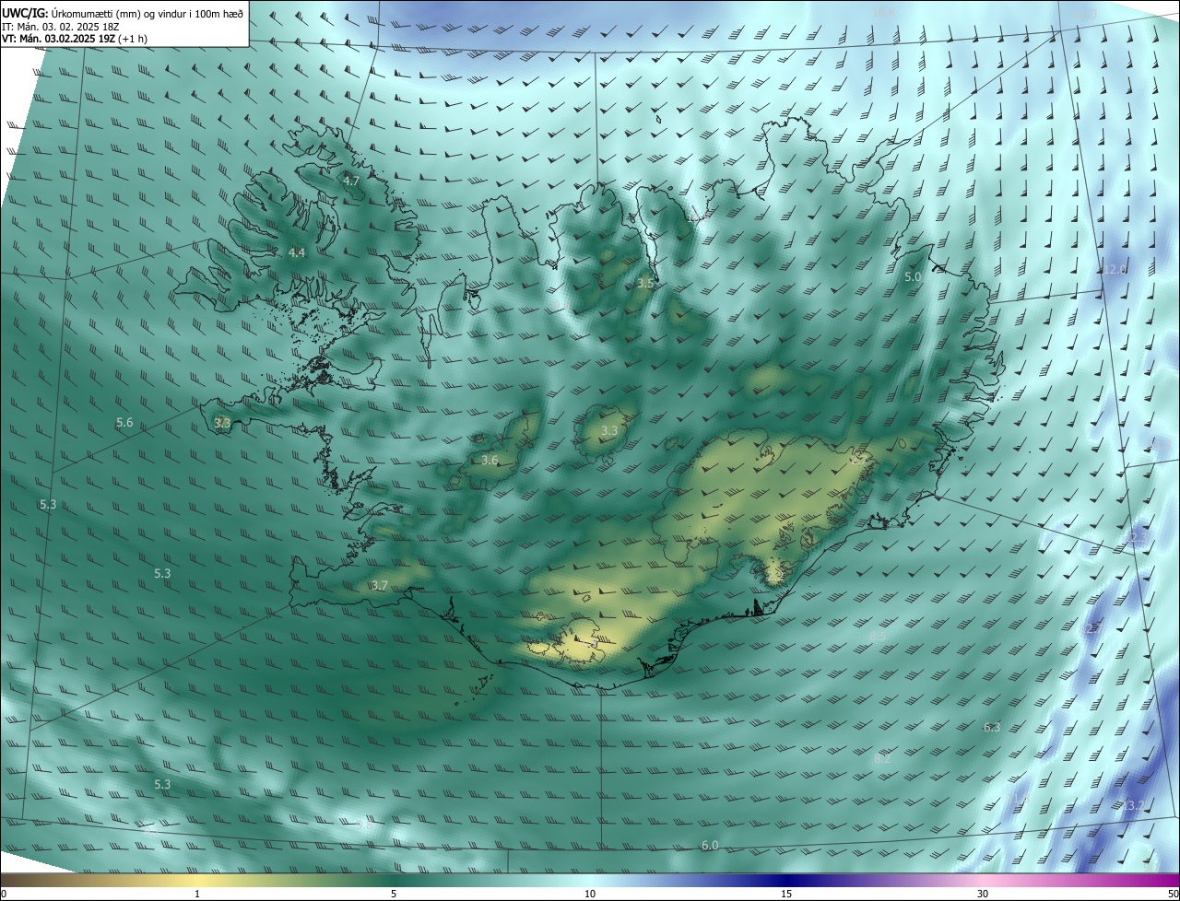Click the 15 tick label on the color scale

[x=786, y=895]
